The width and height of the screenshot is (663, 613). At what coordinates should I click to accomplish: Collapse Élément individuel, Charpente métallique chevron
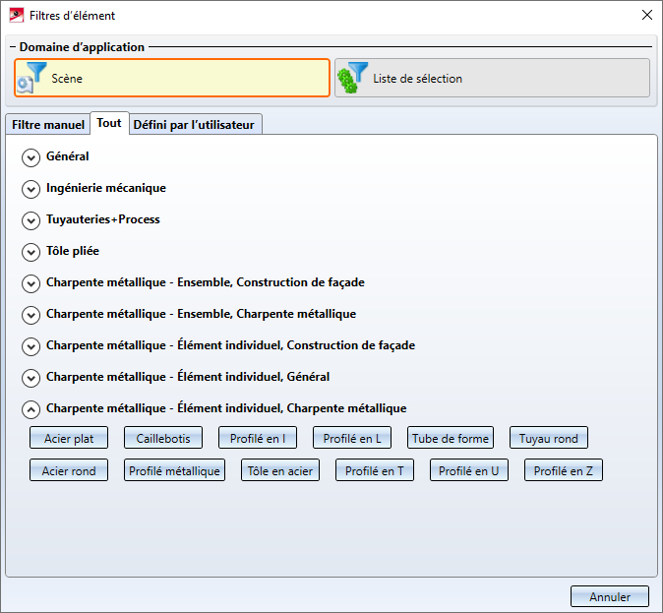click(30, 409)
